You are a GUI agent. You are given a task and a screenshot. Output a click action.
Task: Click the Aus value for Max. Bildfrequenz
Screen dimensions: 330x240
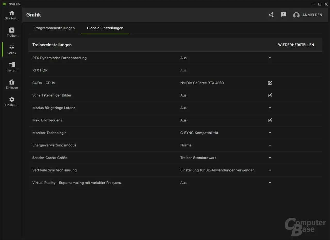(x=183, y=120)
